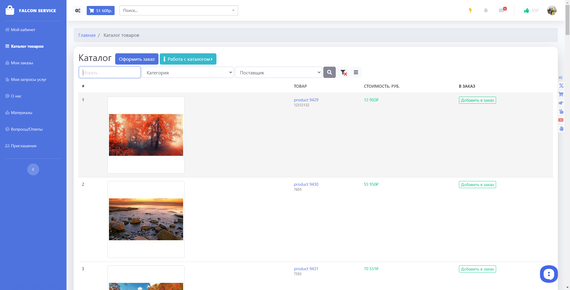Image resolution: width=570 pixels, height=290 pixels.
Task: Go to Вопросы/Ответы in sidebar menu
Action: tap(27, 129)
